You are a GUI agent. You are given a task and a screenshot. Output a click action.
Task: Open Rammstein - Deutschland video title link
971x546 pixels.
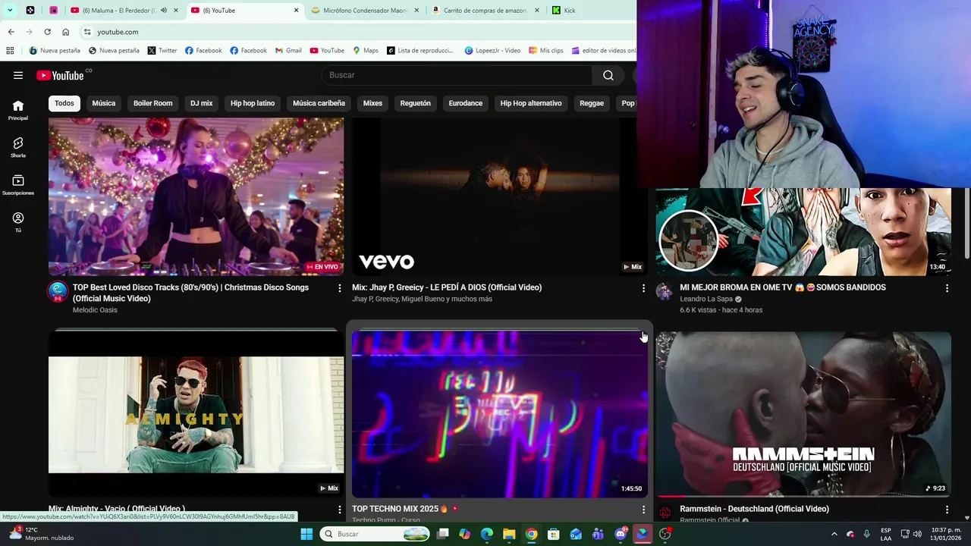[x=754, y=509]
